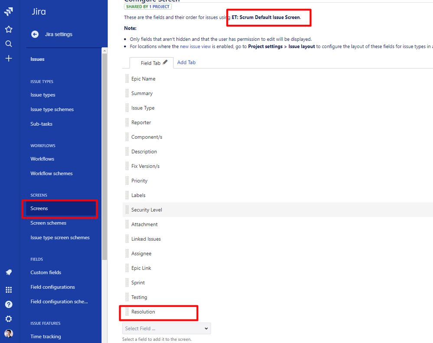Open the app switcher grid icon
Viewport: 433px width, 343px height.
[x=9, y=290]
